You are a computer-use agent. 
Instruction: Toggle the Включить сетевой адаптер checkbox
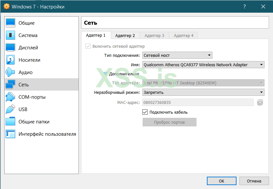(88, 46)
